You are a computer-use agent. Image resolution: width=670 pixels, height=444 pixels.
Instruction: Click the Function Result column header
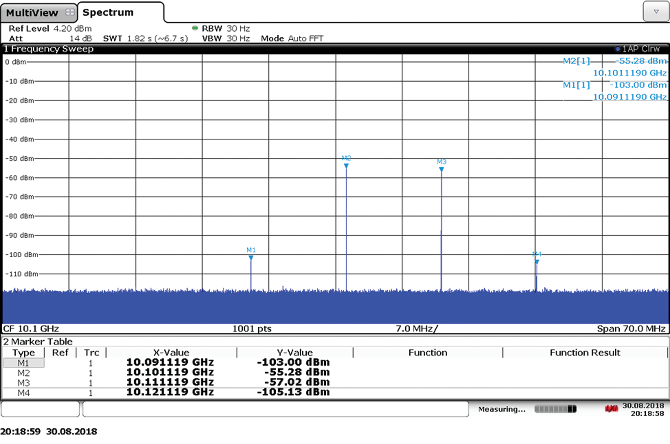click(x=585, y=353)
